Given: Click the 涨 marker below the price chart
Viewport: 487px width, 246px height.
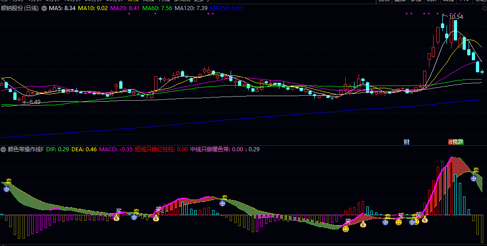Looking at the screenshot, I should [450, 142].
